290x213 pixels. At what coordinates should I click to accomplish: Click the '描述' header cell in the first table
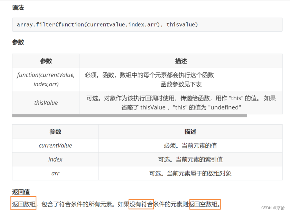[x=181, y=61]
